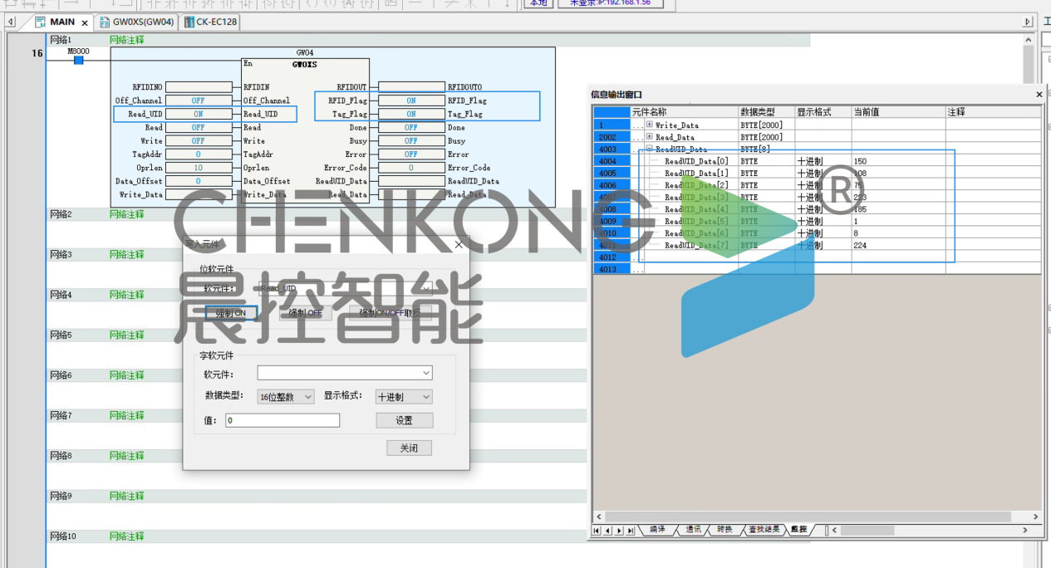Close the MAIN tab with its X
The image size is (1051, 568).
85,22
